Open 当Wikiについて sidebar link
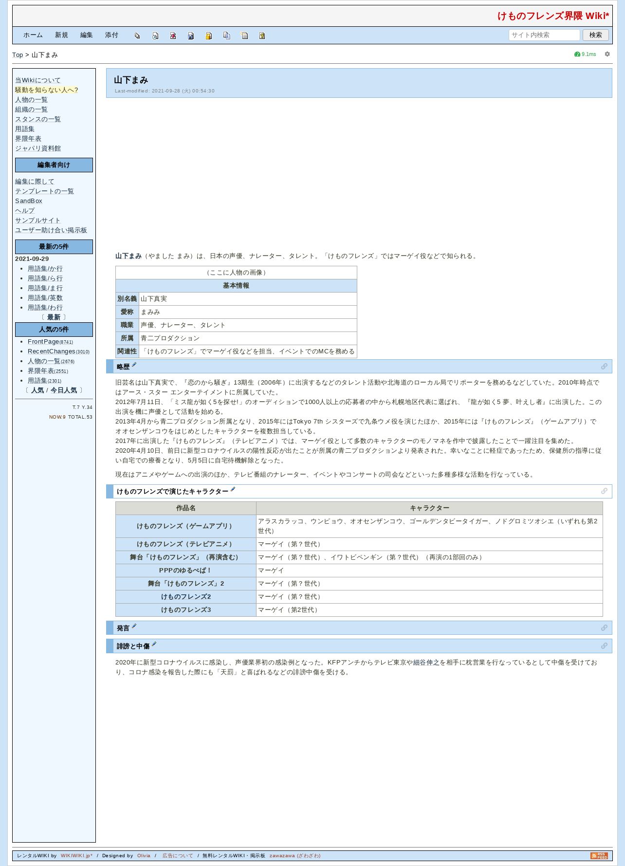 click(x=38, y=80)
